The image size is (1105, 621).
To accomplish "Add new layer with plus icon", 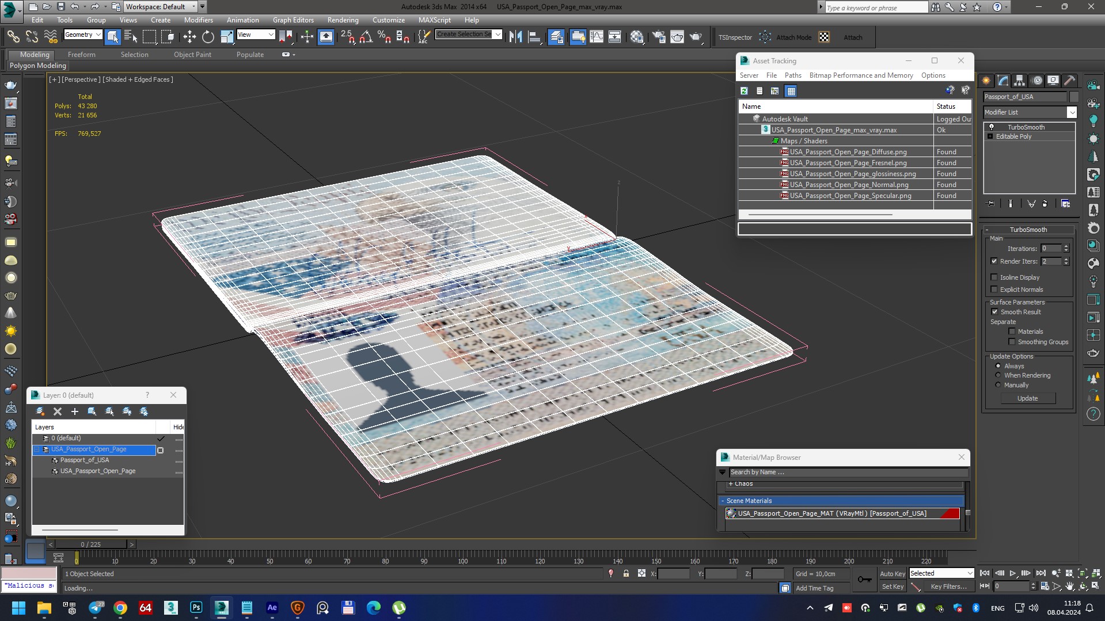I will tap(74, 412).
